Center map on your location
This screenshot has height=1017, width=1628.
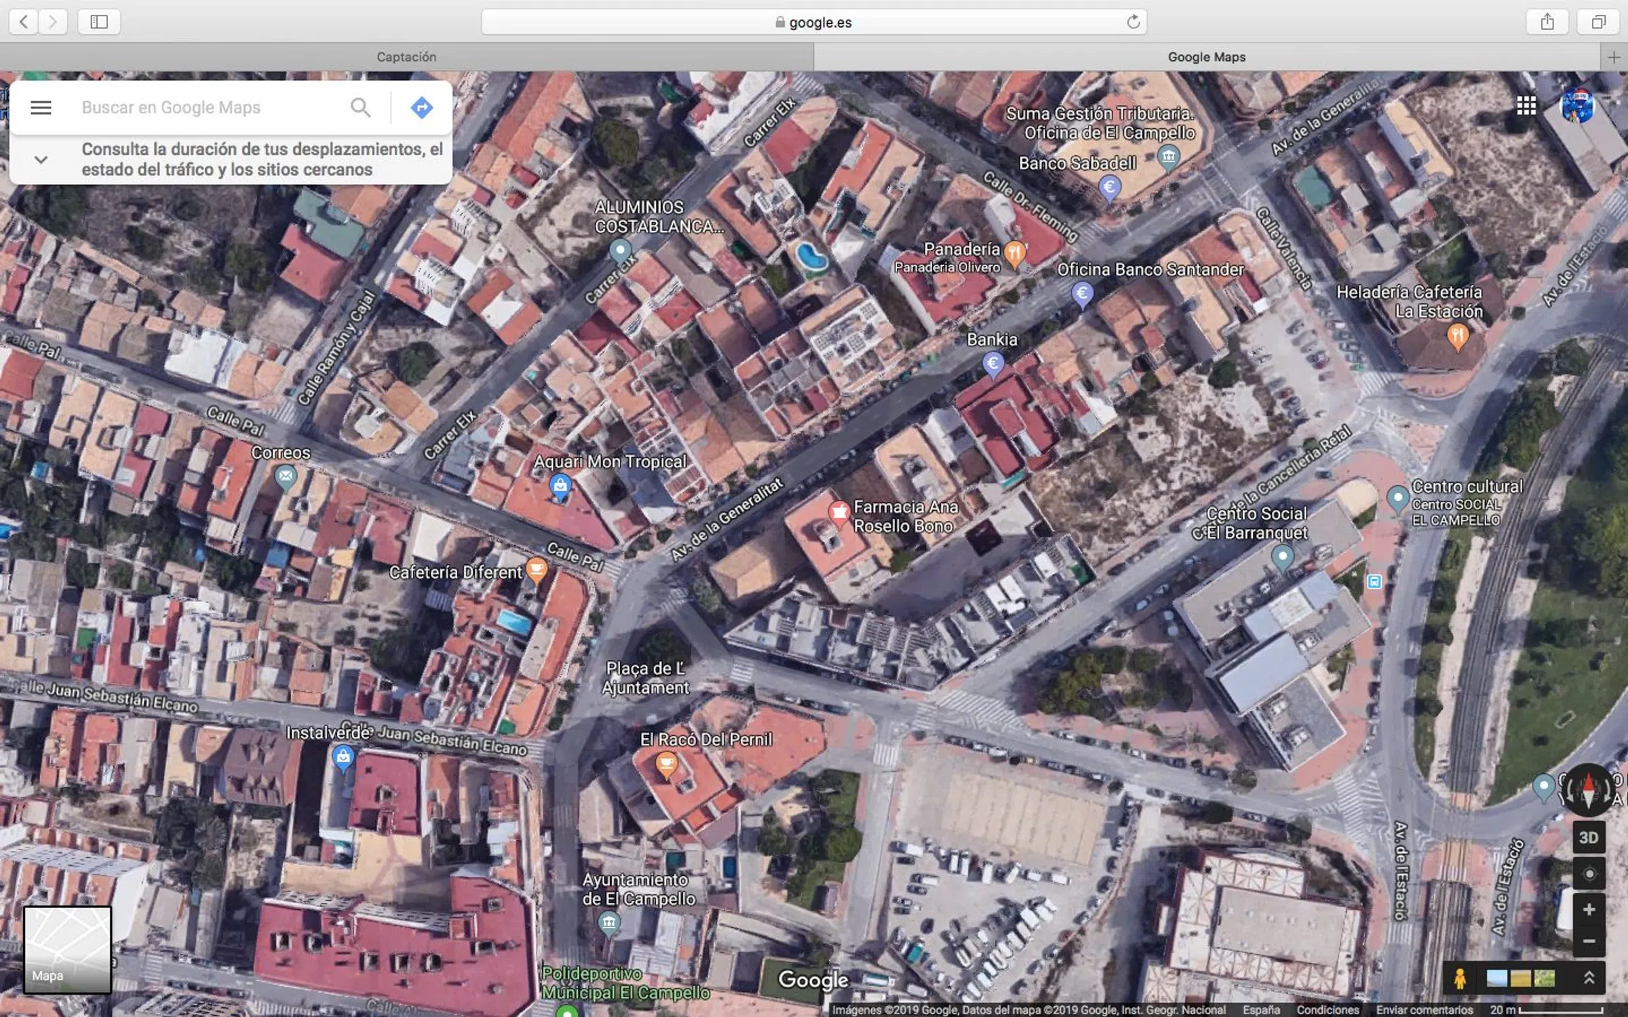pos(1588,874)
